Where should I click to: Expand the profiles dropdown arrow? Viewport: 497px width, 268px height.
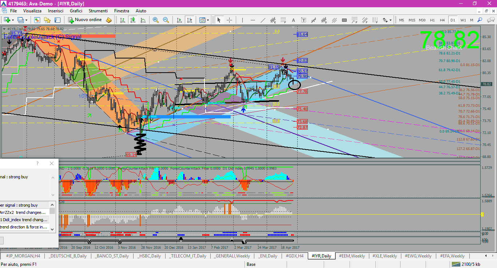[26, 20]
